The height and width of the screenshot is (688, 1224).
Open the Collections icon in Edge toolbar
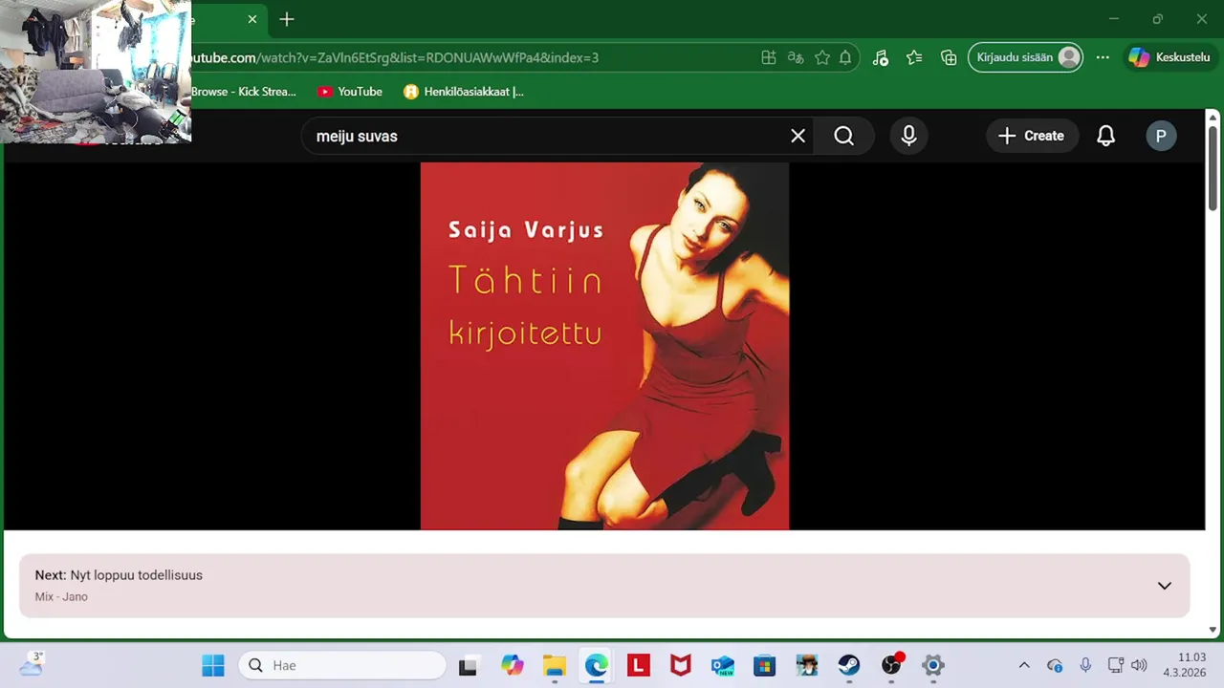(x=949, y=57)
